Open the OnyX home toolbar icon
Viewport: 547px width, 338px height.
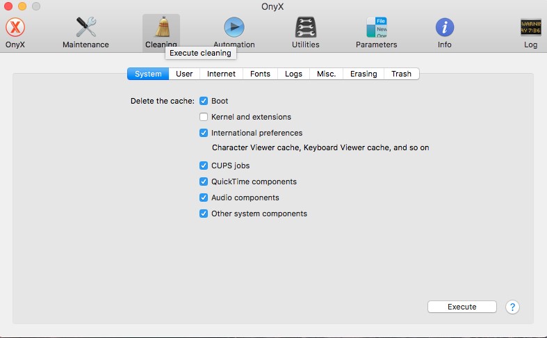[15, 28]
